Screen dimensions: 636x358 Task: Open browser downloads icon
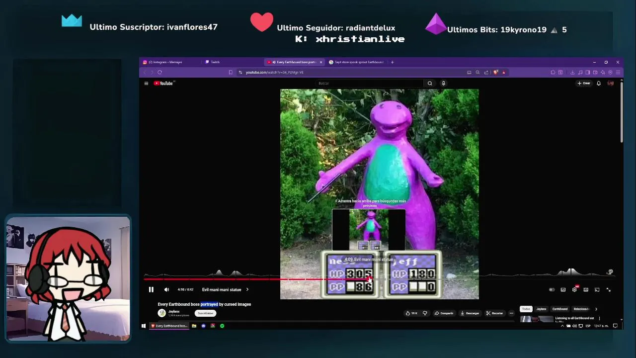[572, 72]
